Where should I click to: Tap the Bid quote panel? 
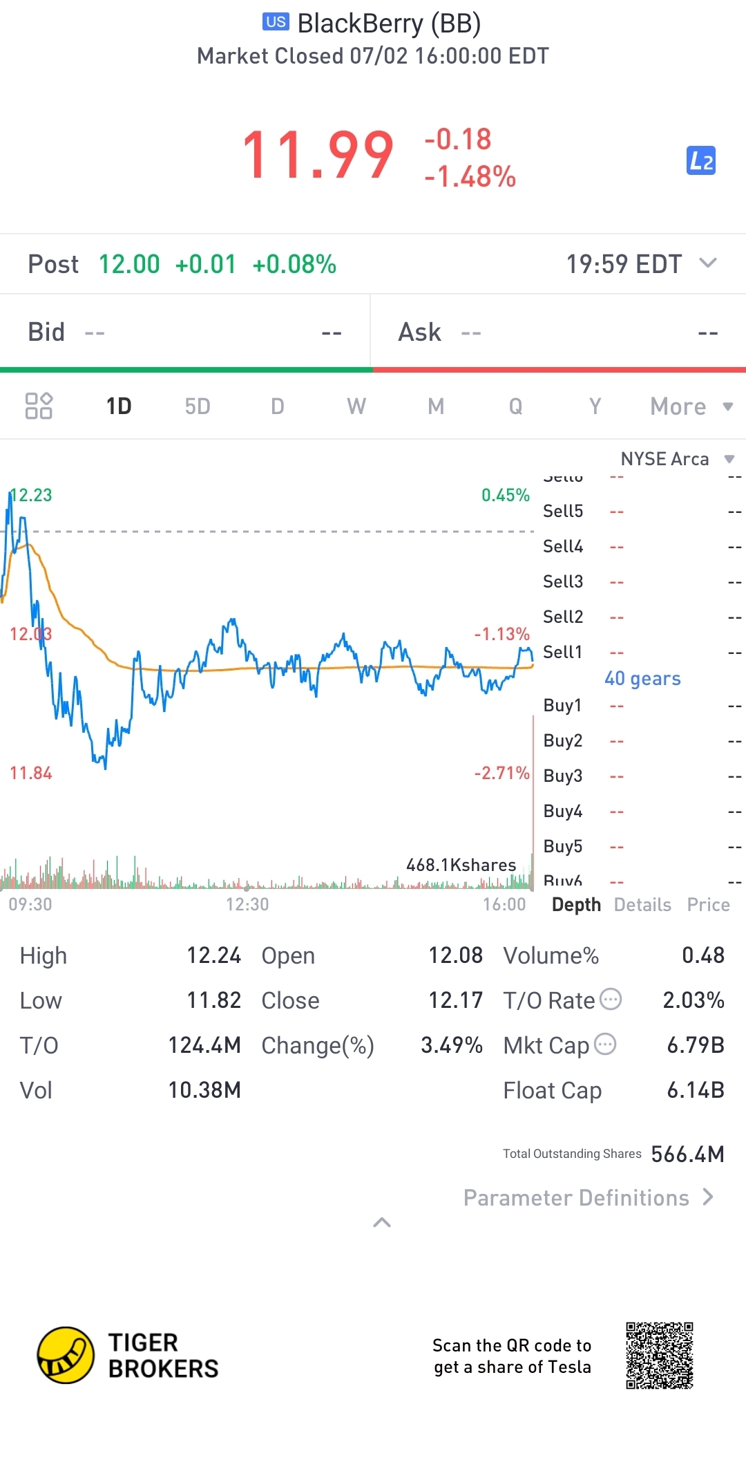(x=185, y=332)
